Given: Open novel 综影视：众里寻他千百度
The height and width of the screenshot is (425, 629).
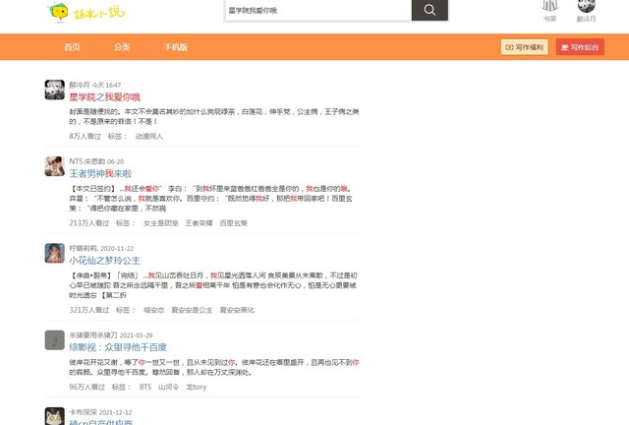Looking at the screenshot, I should 118,347.
